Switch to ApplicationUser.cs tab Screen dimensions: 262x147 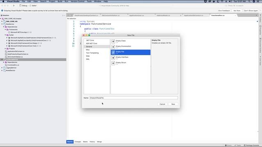click(136, 16)
